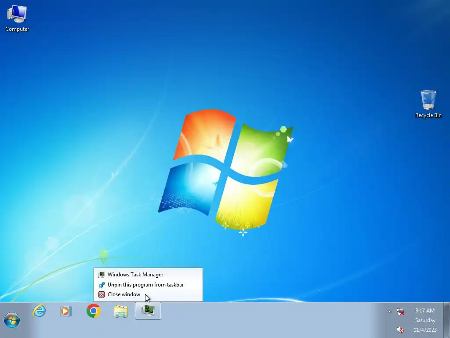The height and width of the screenshot is (338, 450).
Task: Choose Windows Task Manager in jump list
Action: [148, 275]
